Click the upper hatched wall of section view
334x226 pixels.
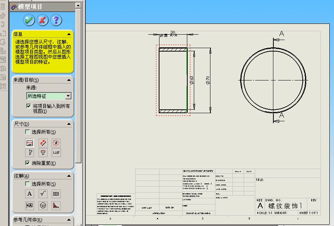(x=173, y=50)
